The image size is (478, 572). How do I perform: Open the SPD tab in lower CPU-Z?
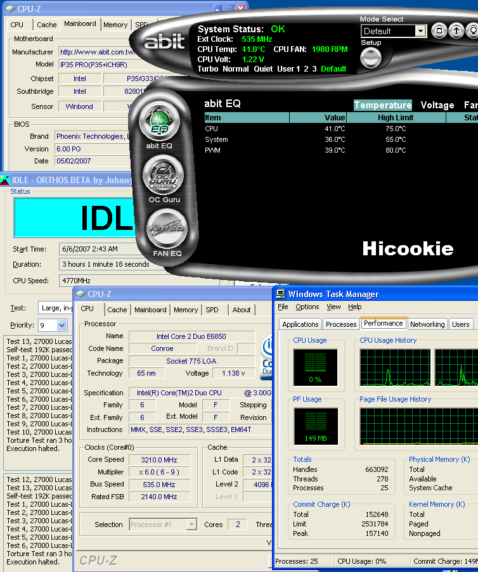click(212, 310)
